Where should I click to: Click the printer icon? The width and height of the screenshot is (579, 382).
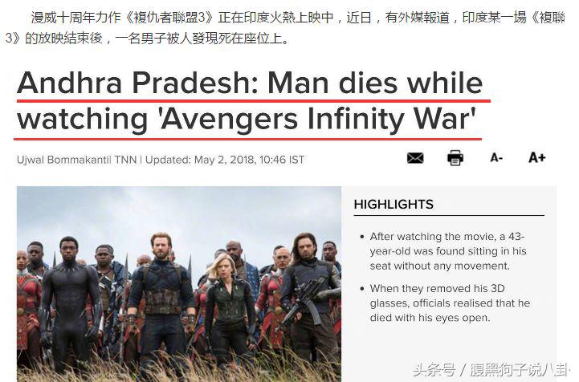tap(455, 158)
